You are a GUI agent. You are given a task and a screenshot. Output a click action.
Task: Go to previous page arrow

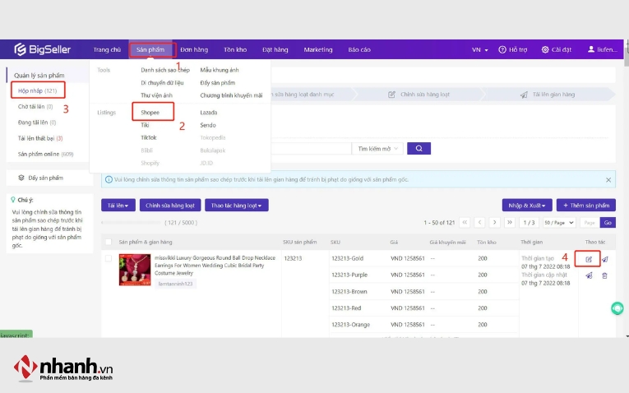point(479,222)
